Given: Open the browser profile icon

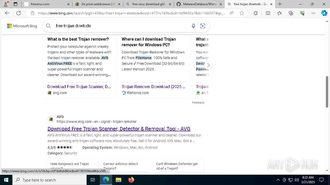Looking at the screenshot, I should 6,4.
